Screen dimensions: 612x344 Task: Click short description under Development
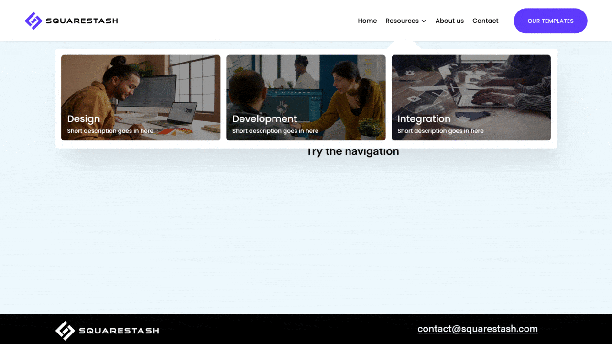(275, 131)
